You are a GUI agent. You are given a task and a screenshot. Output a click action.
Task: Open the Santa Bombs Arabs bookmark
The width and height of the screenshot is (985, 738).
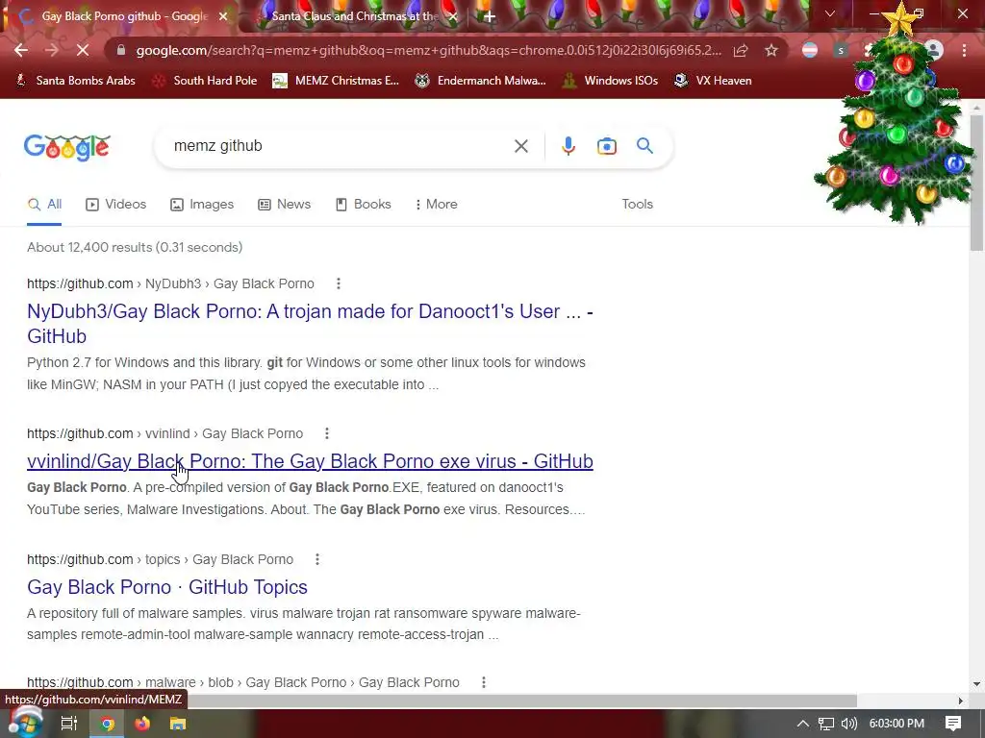pyautogui.click(x=76, y=81)
